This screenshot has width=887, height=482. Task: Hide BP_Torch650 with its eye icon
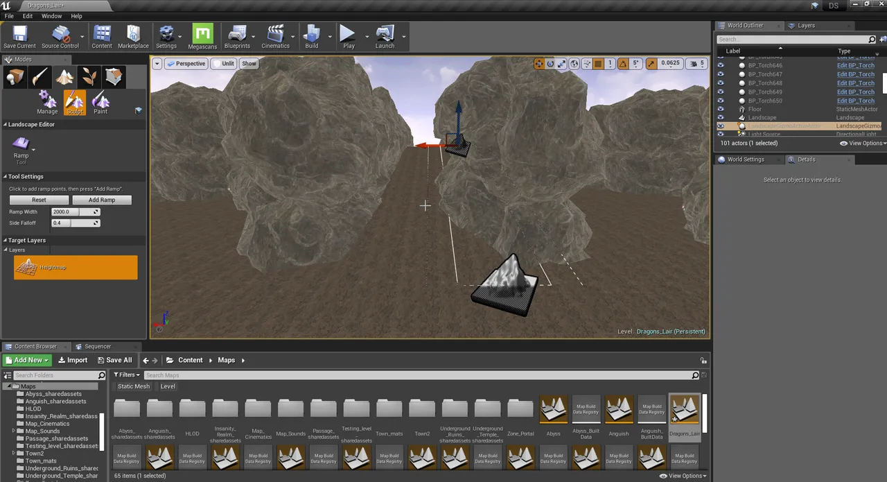pos(721,101)
